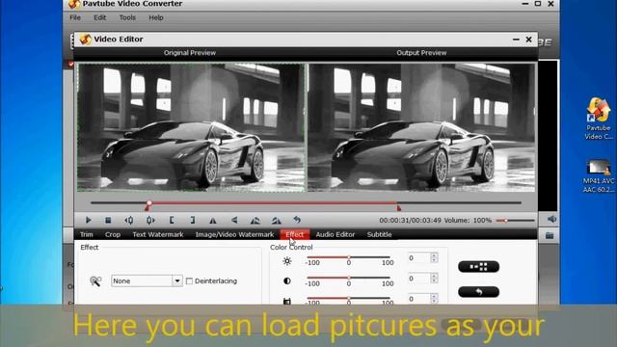Rotate video counter-clockwise

(255, 221)
